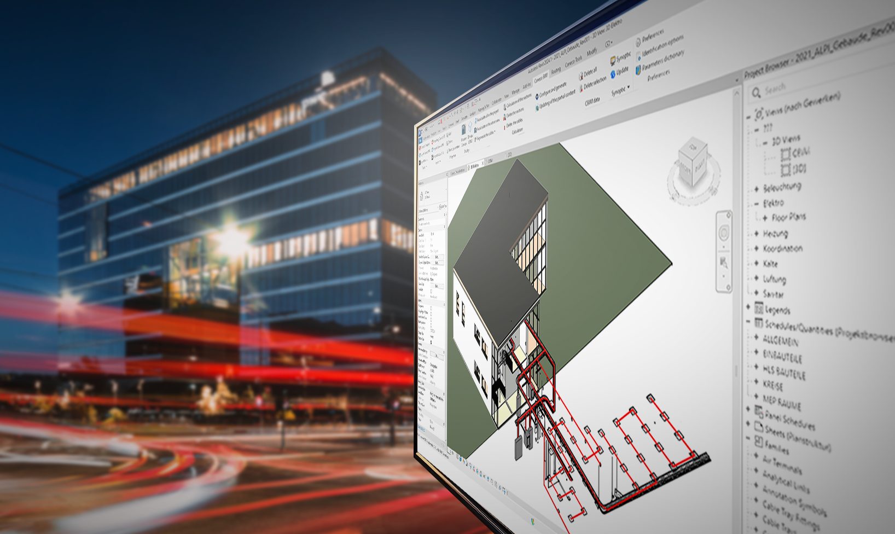Click the Configure and generate icon
895x534 pixels.
click(537, 96)
